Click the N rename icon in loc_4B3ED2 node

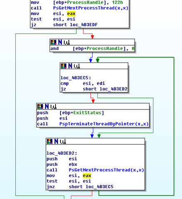(x=56, y=141)
